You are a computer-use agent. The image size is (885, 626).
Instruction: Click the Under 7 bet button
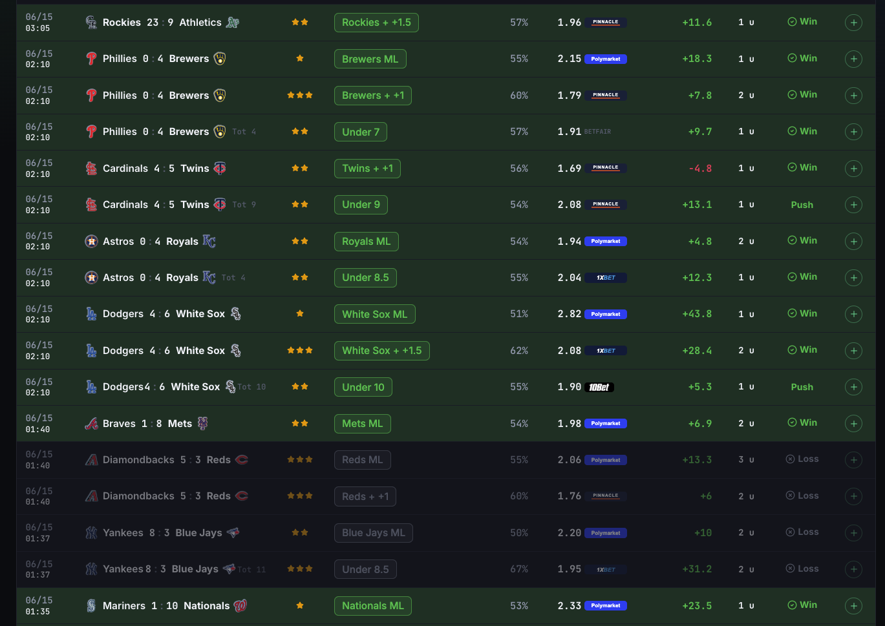(361, 132)
